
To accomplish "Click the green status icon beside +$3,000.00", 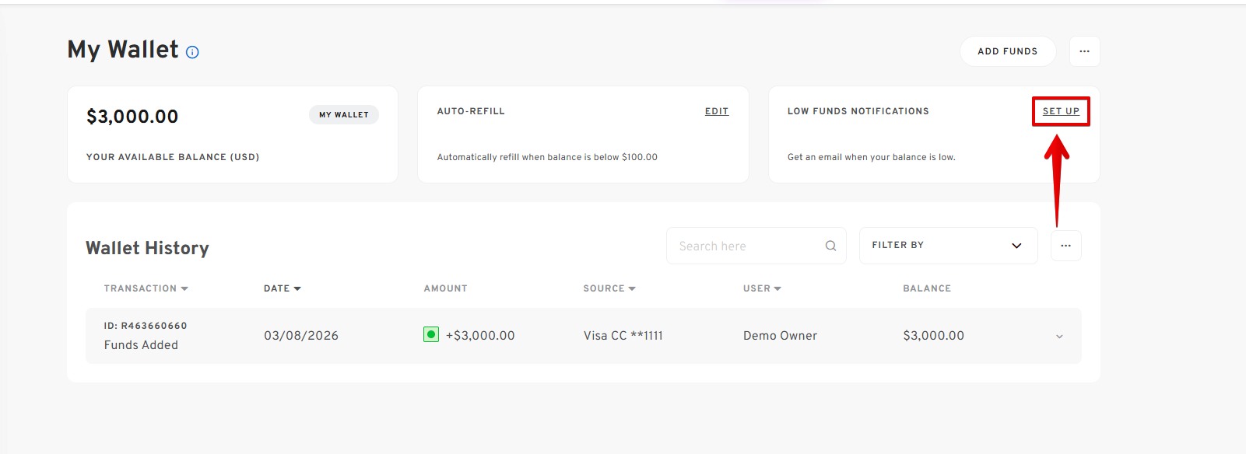I will (431, 335).
